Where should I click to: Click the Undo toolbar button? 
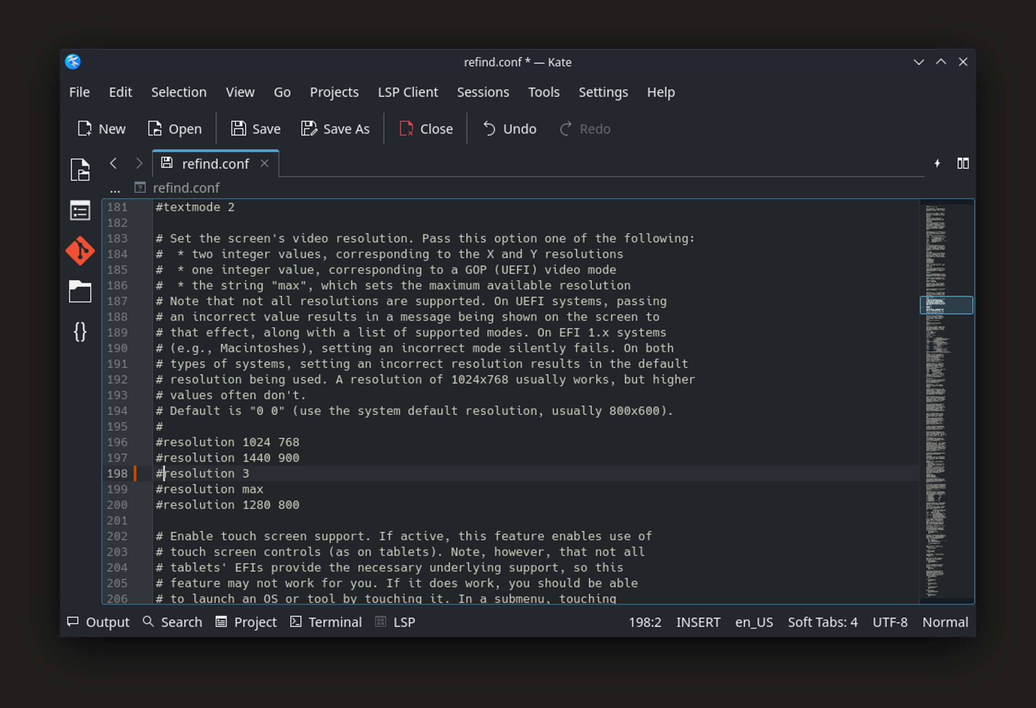[509, 129]
